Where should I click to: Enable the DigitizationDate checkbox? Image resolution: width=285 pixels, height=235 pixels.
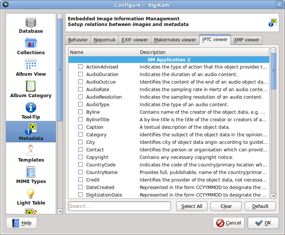click(x=81, y=195)
